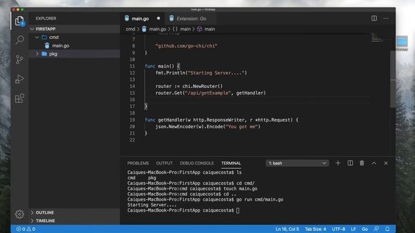415x233 pixels.
Task: Collapse the FIRSTAPP project section
Action: coord(32,28)
